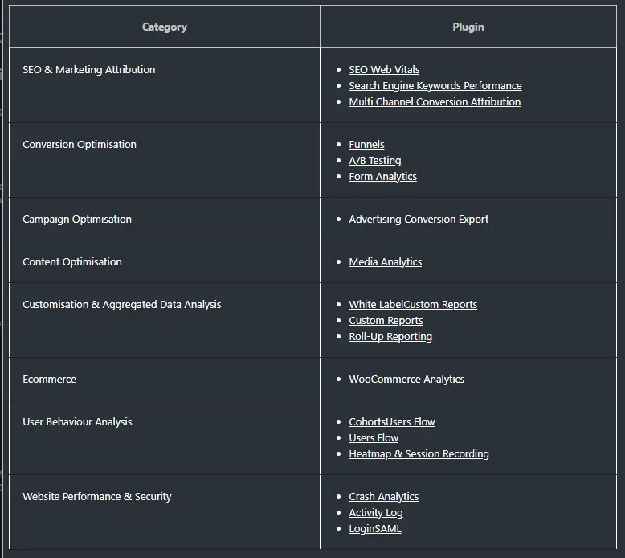The width and height of the screenshot is (625, 558).
Task: Open Search Engine Keywords Performance link
Action: (435, 86)
